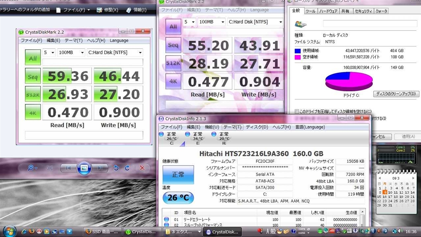The width and height of the screenshot is (421, 237).
Task: Go to previous photo in viewer
Action: 68,168
